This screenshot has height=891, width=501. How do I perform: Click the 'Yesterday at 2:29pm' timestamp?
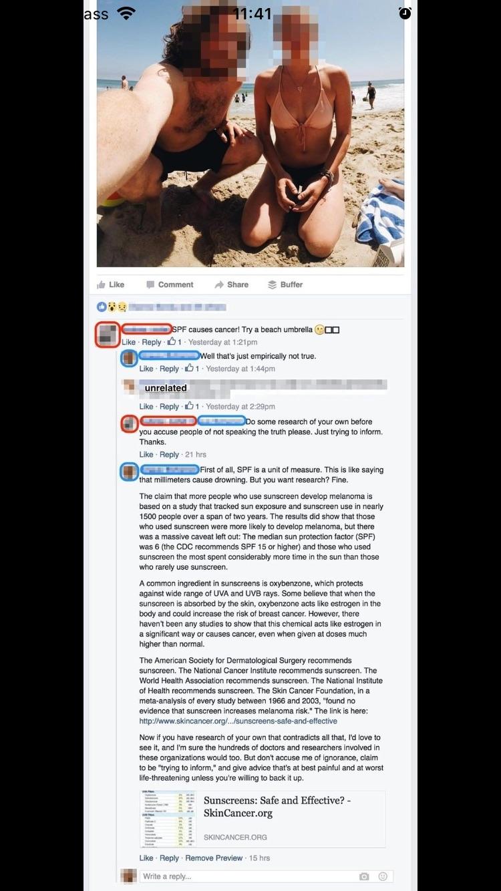[x=240, y=407]
